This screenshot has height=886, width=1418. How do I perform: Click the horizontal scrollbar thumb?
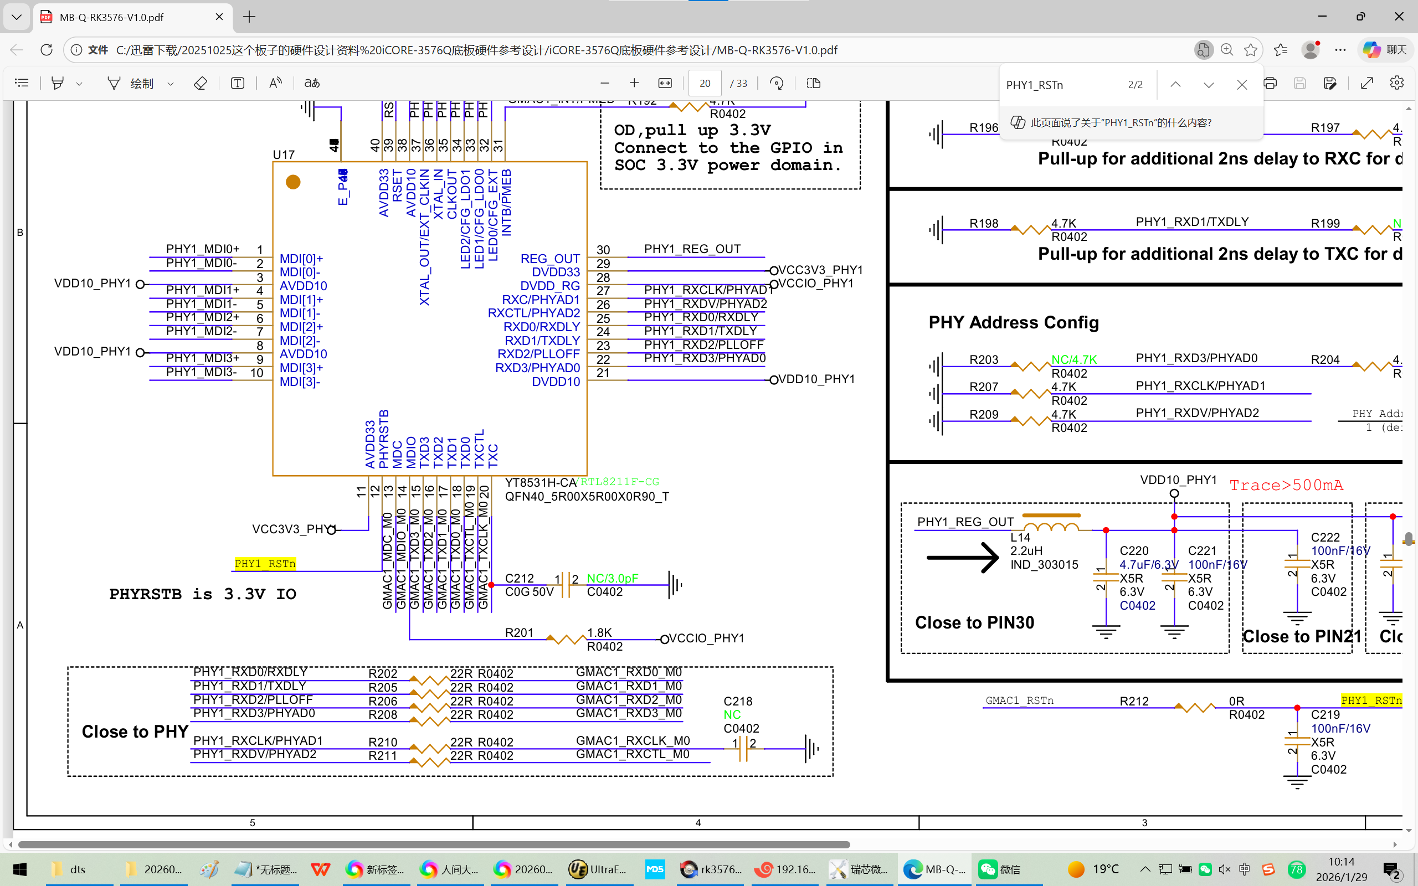pyautogui.click(x=434, y=844)
